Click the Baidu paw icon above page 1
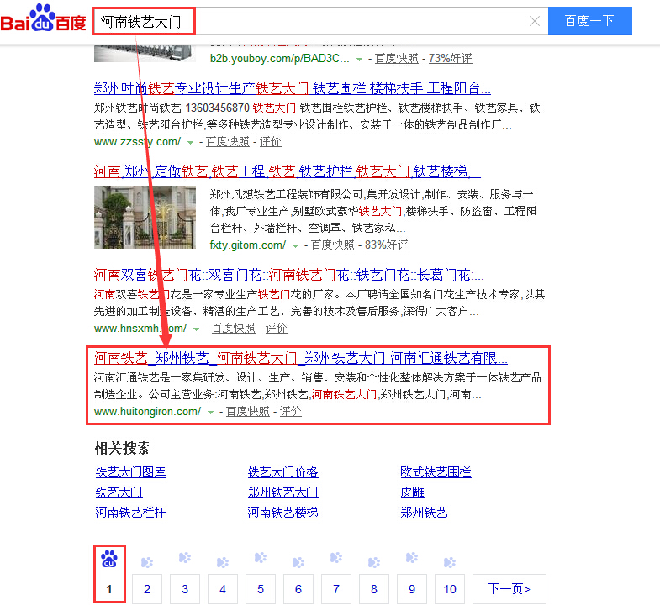This screenshot has width=660, height=605. coord(109,559)
